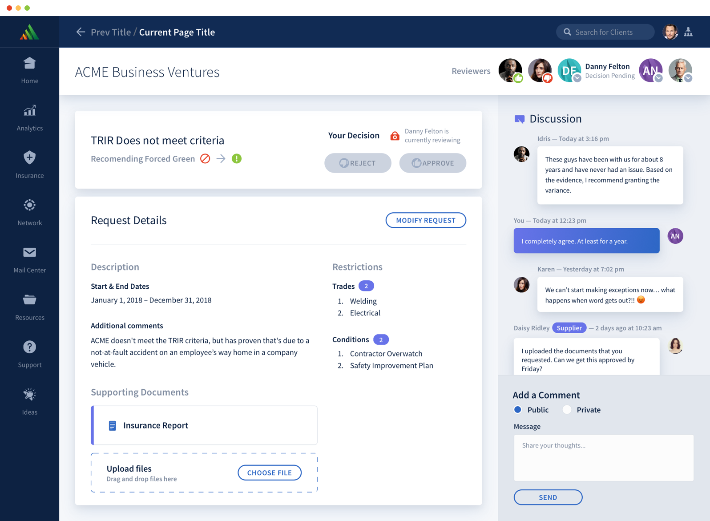This screenshot has height=521, width=710.
Task: Click the Search for Clients field
Action: coord(605,32)
